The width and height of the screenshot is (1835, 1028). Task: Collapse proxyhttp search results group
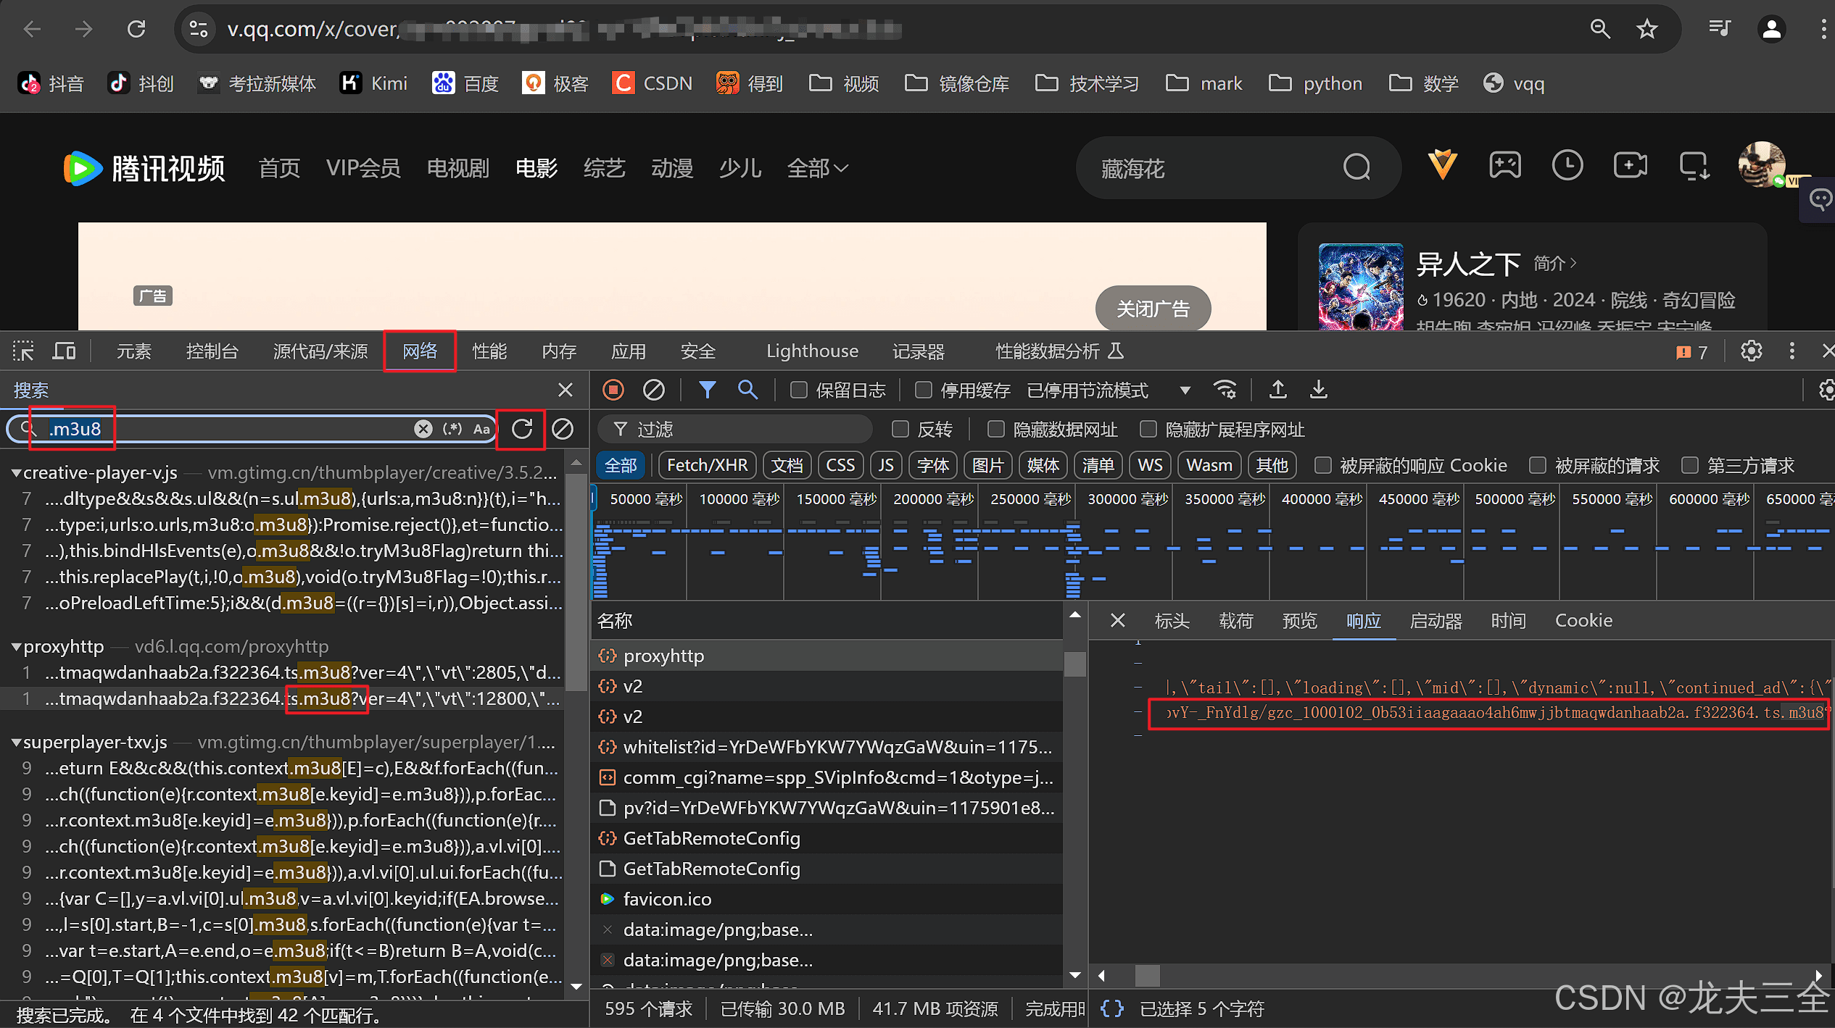(x=16, y=647)
